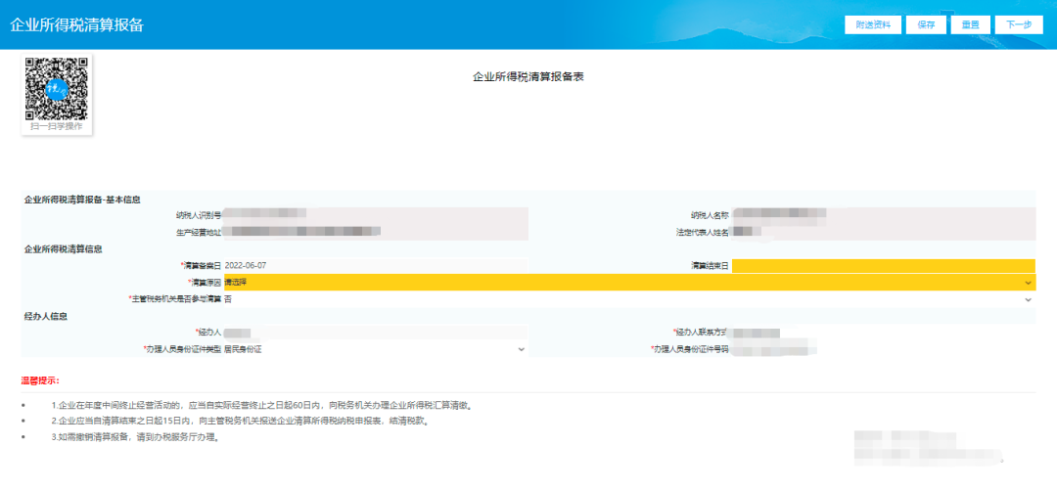Select tip 3 about 撤销清算报备
Screen dimensions: 1057x491
pos(136,437)
